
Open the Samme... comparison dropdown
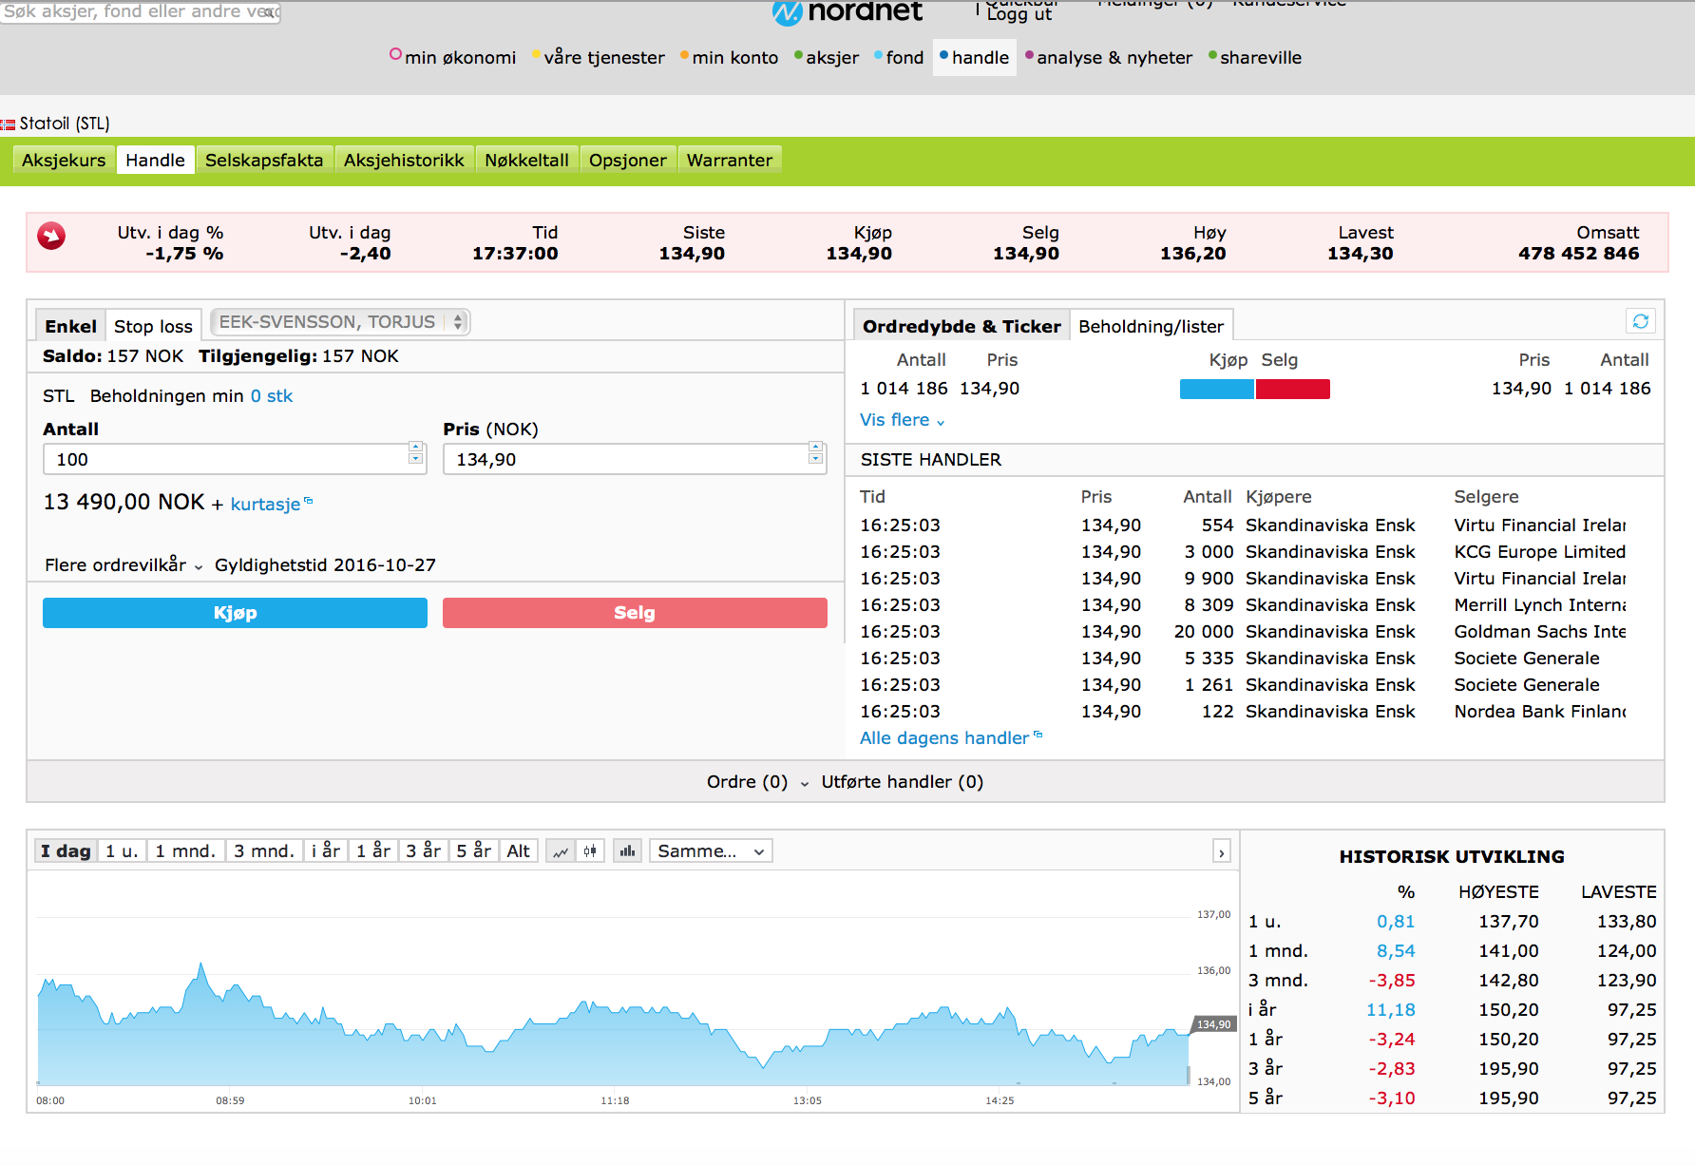(711, 851)
